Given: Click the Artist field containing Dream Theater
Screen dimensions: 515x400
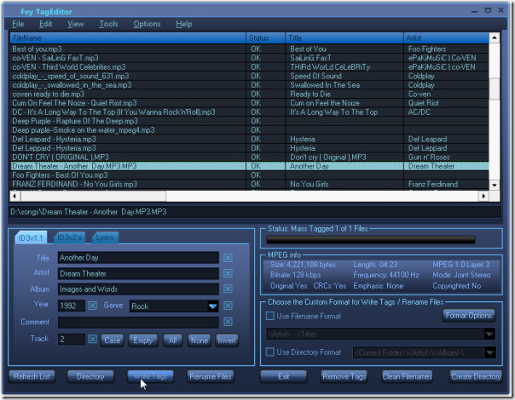Looking at the screenshot, I should (138, 273).
